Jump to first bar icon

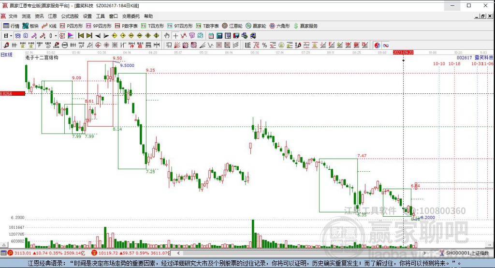click(81, 36)
